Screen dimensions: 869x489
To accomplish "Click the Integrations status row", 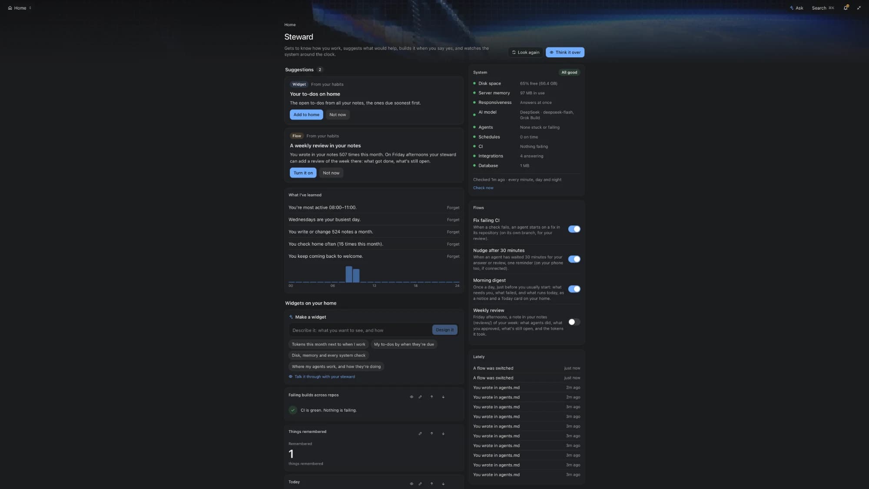I will click(526, 156).
